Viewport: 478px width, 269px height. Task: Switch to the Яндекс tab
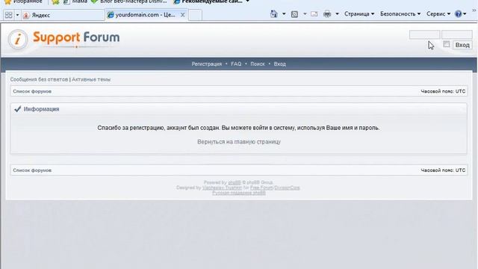tap(63, 15)
